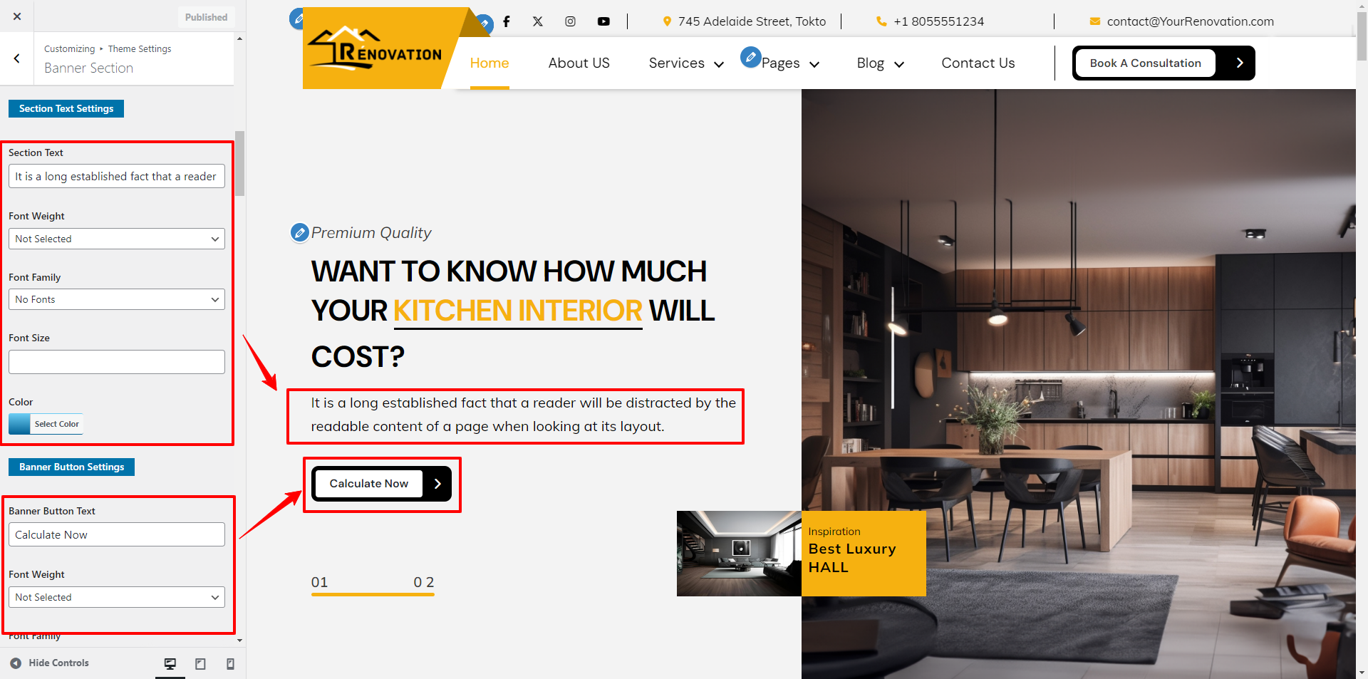Open Font Family No Fonts dropdown
1368x679 pixels.
point(117,299)
